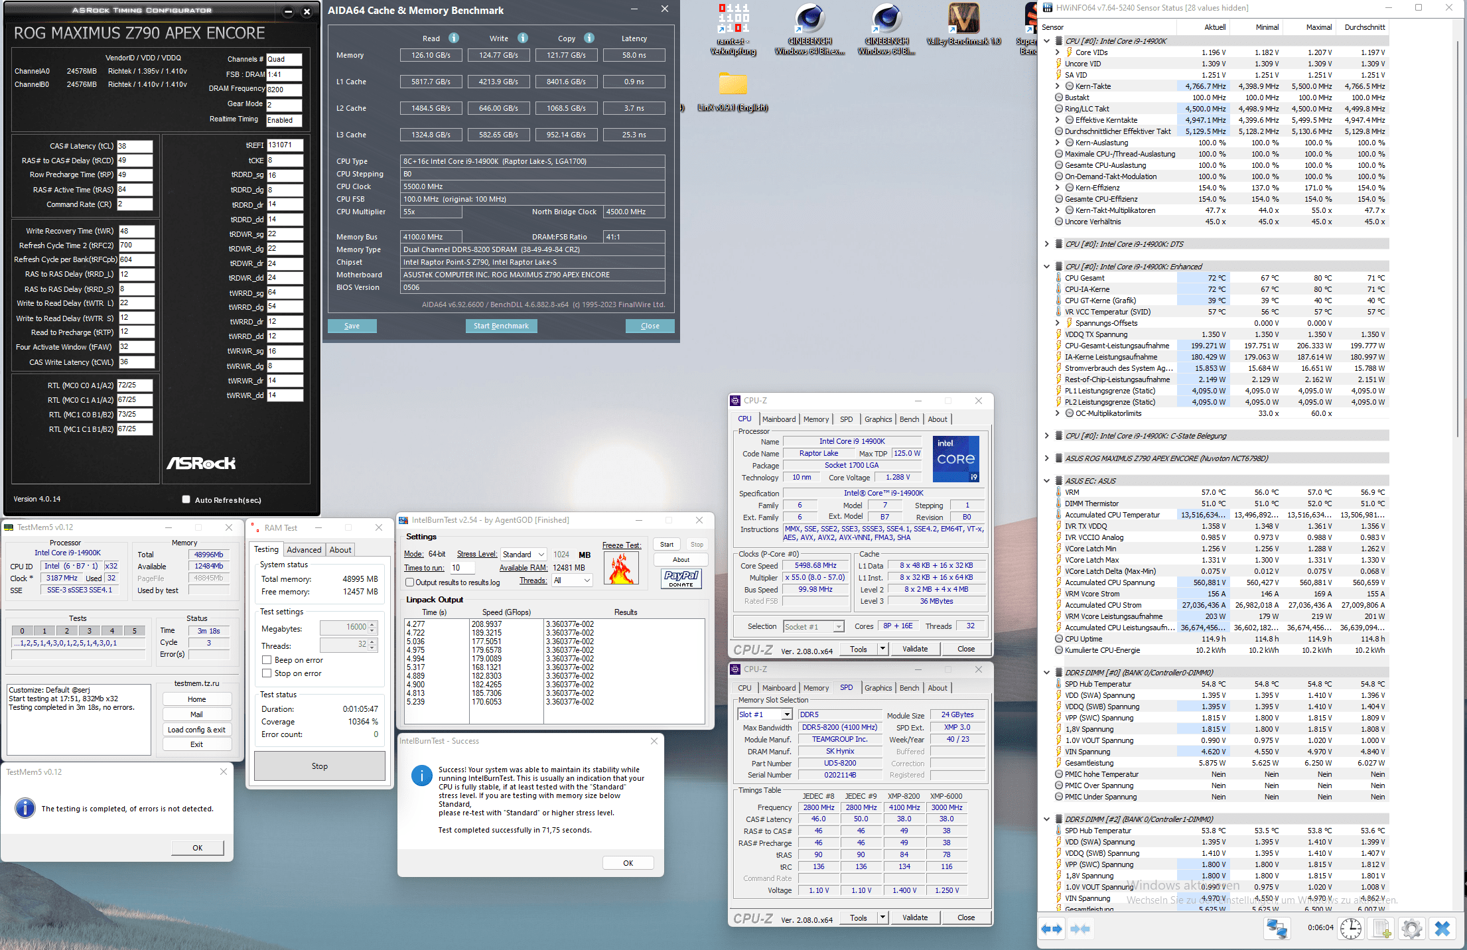Click the HWiNFO64 title bar icon

click(x=1048, y=8)
